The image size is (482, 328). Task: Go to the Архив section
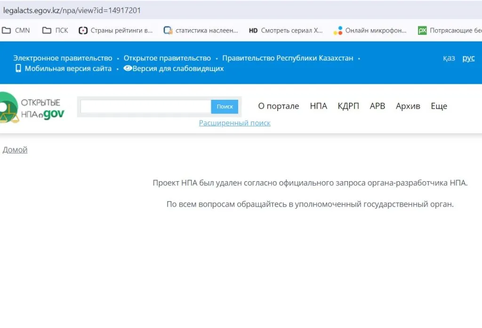pyautogui.click(x=408, y=106)
